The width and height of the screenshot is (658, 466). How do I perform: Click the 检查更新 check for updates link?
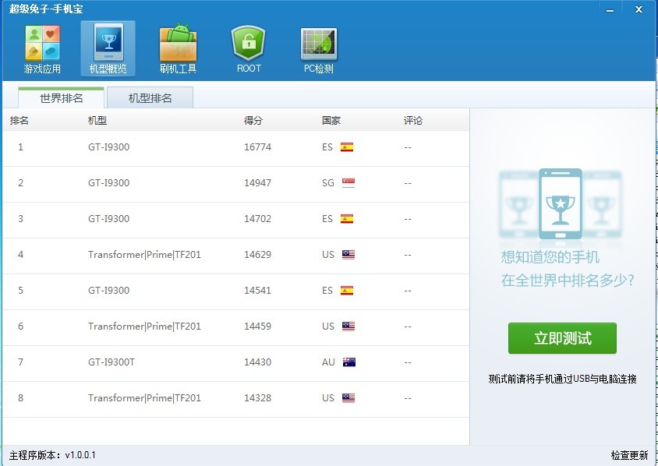[629, 455]
